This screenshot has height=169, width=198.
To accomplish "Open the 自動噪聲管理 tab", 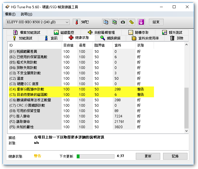I will pyautogui.click(x=101, y=32).
